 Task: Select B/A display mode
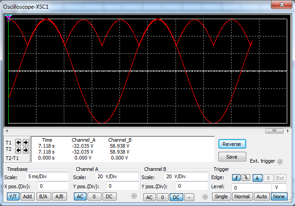tap(43, 196)
